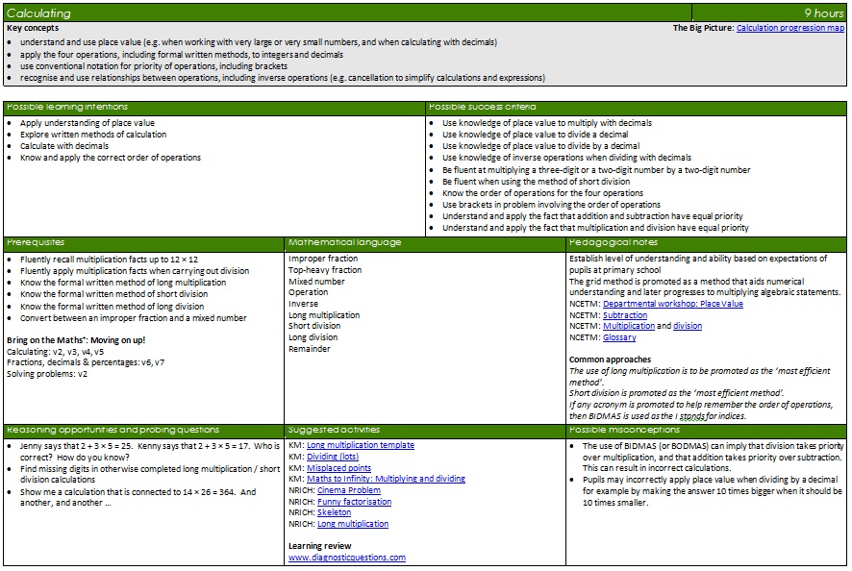852x571 pixels.
Task: Open the Calculation progression map link
Action: (790, 28)
